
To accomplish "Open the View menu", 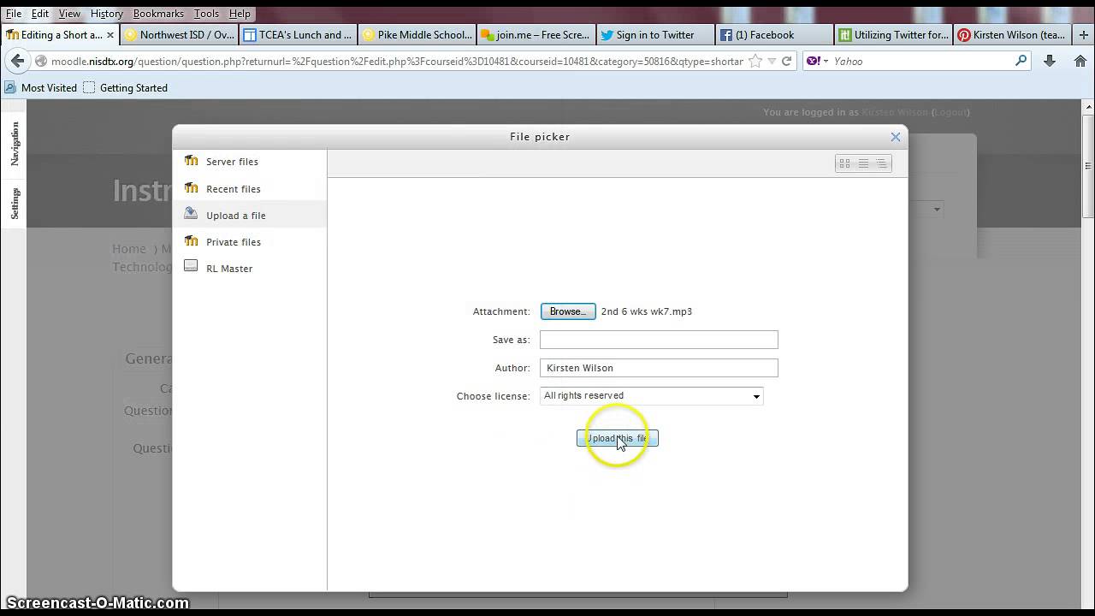I will [x=69, y=14].
